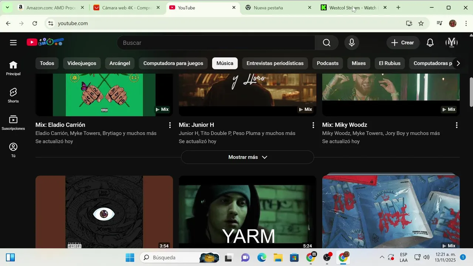Open the clock showing 12:21 a. m.

pos(445,258)
